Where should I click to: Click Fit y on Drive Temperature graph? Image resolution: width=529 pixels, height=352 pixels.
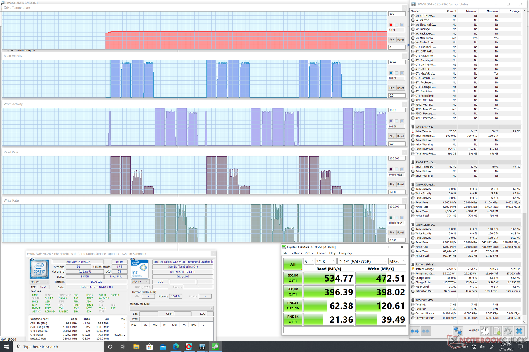392,40
